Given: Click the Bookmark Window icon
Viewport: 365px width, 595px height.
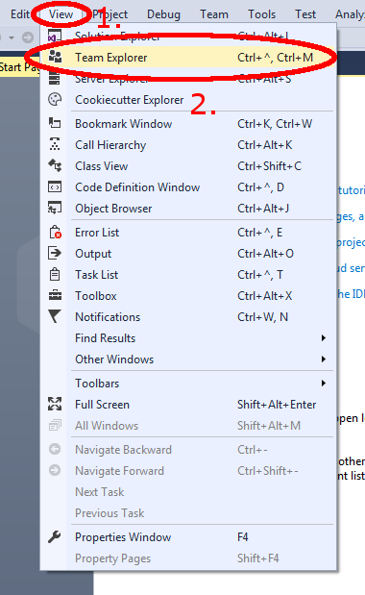Looking at the screenshot, I should (55, 123).
